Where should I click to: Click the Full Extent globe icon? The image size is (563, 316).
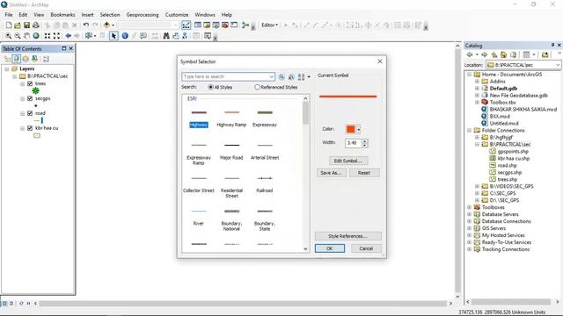tap(36, 36)
